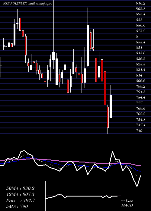
Task: Click the 754.8 price axis label
Action: click(x=141, y=120)
